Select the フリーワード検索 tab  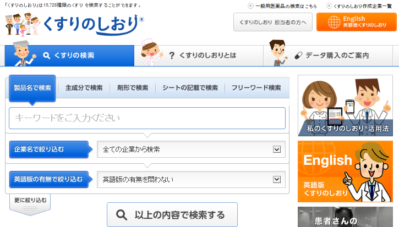[256, 88]
